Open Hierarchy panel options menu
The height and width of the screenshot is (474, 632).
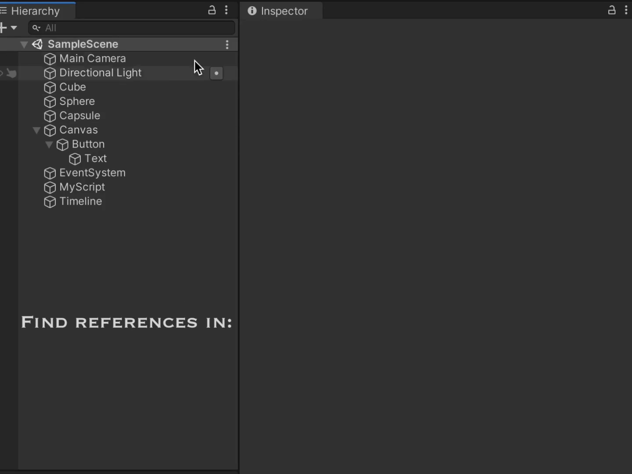tap(226, 10)
